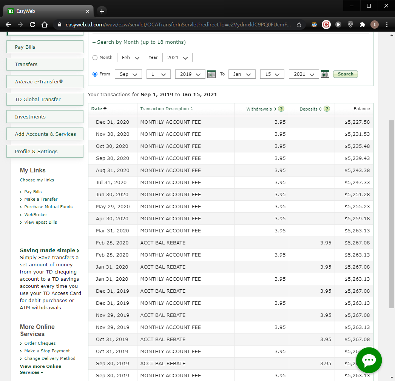Select the Month radio button
The width and height of the screenshot is (395, 381).
click(x=95, y=58)
